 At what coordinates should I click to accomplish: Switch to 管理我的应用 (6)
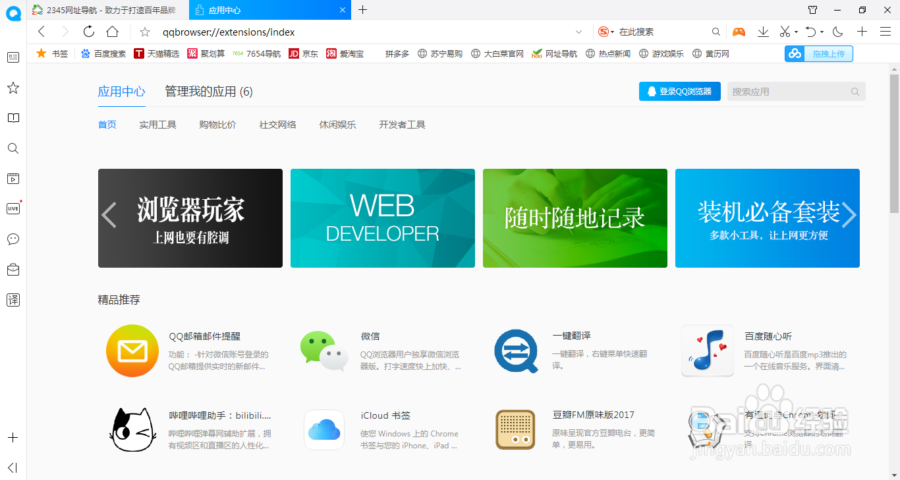coord(209,92)
